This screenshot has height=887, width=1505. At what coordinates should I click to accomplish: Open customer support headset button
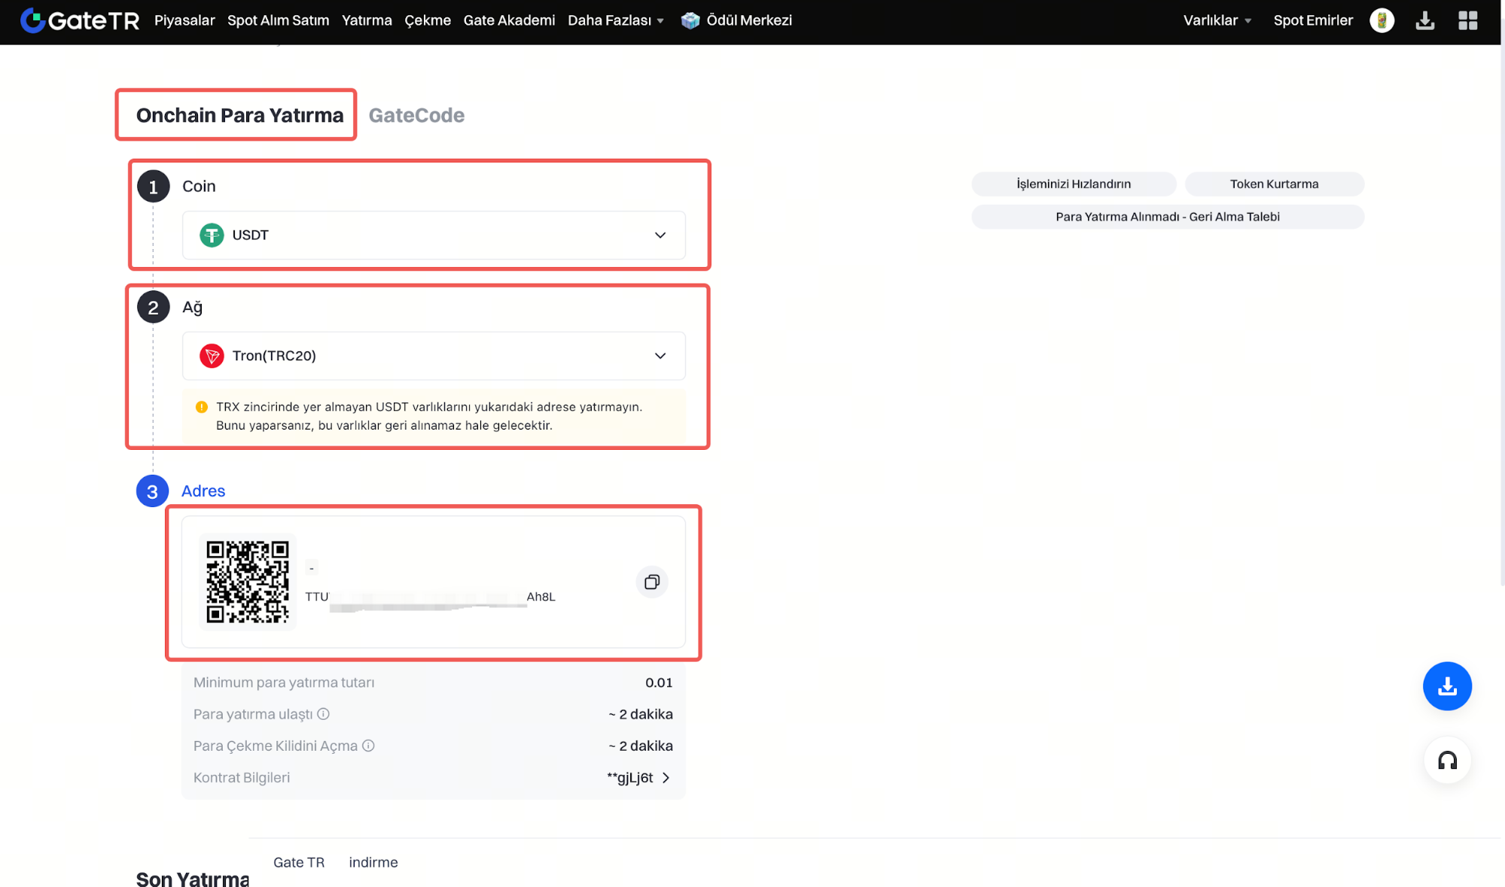(1446, 760)
